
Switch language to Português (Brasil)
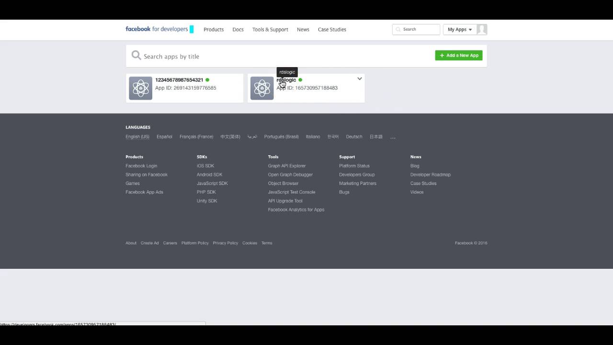[282, 137]
